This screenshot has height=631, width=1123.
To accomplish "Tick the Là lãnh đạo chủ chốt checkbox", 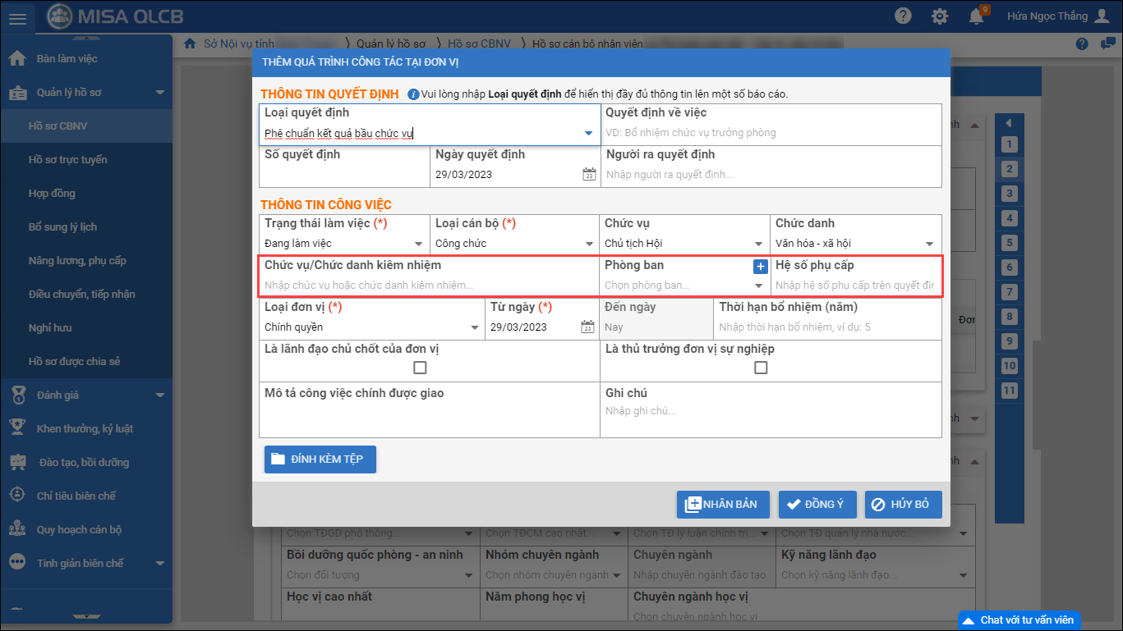I will tap(420, 368).
